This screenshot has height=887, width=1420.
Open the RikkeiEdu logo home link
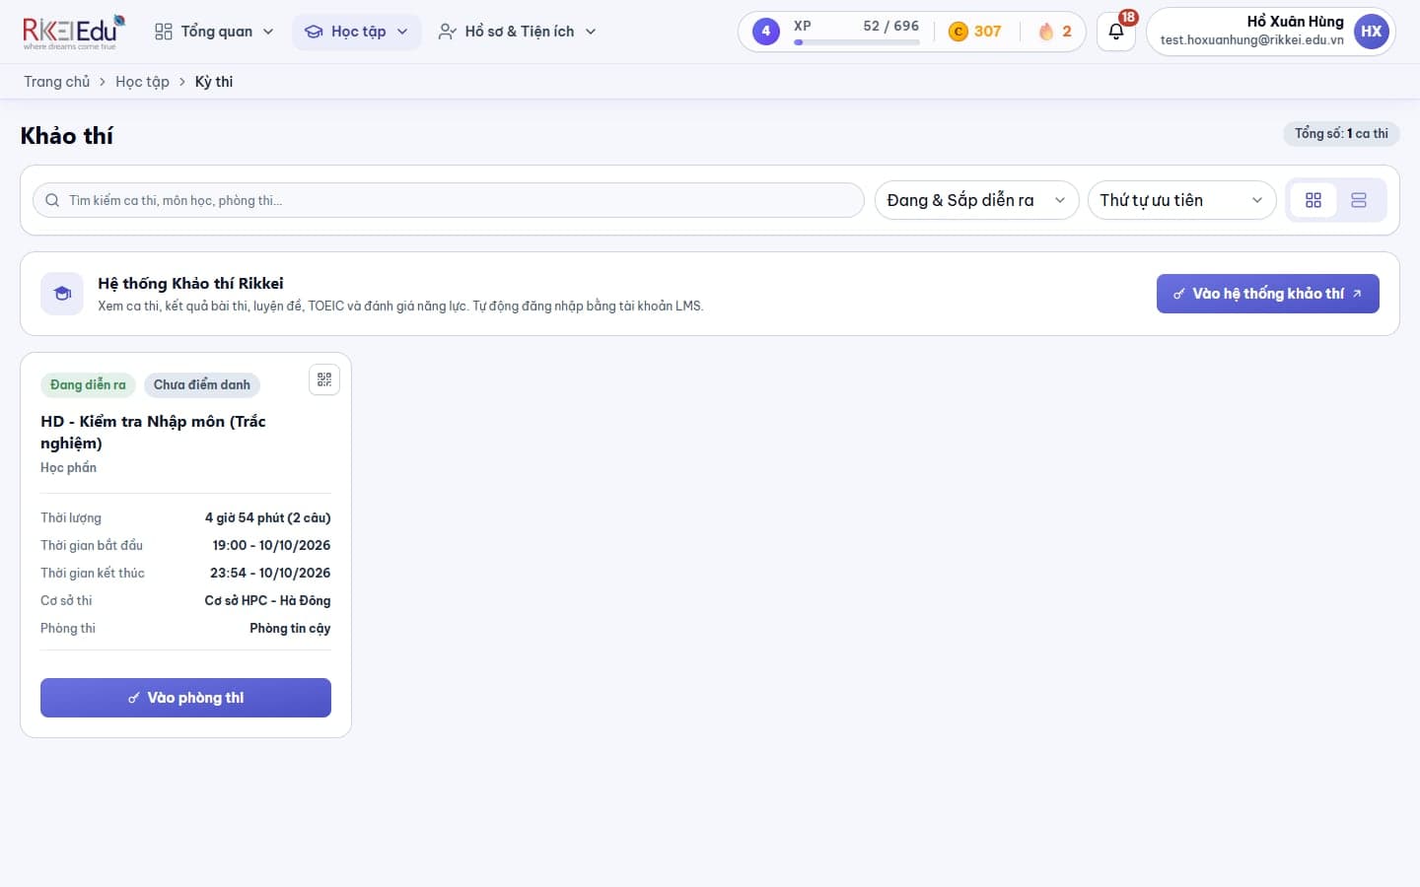coord(74,32)
